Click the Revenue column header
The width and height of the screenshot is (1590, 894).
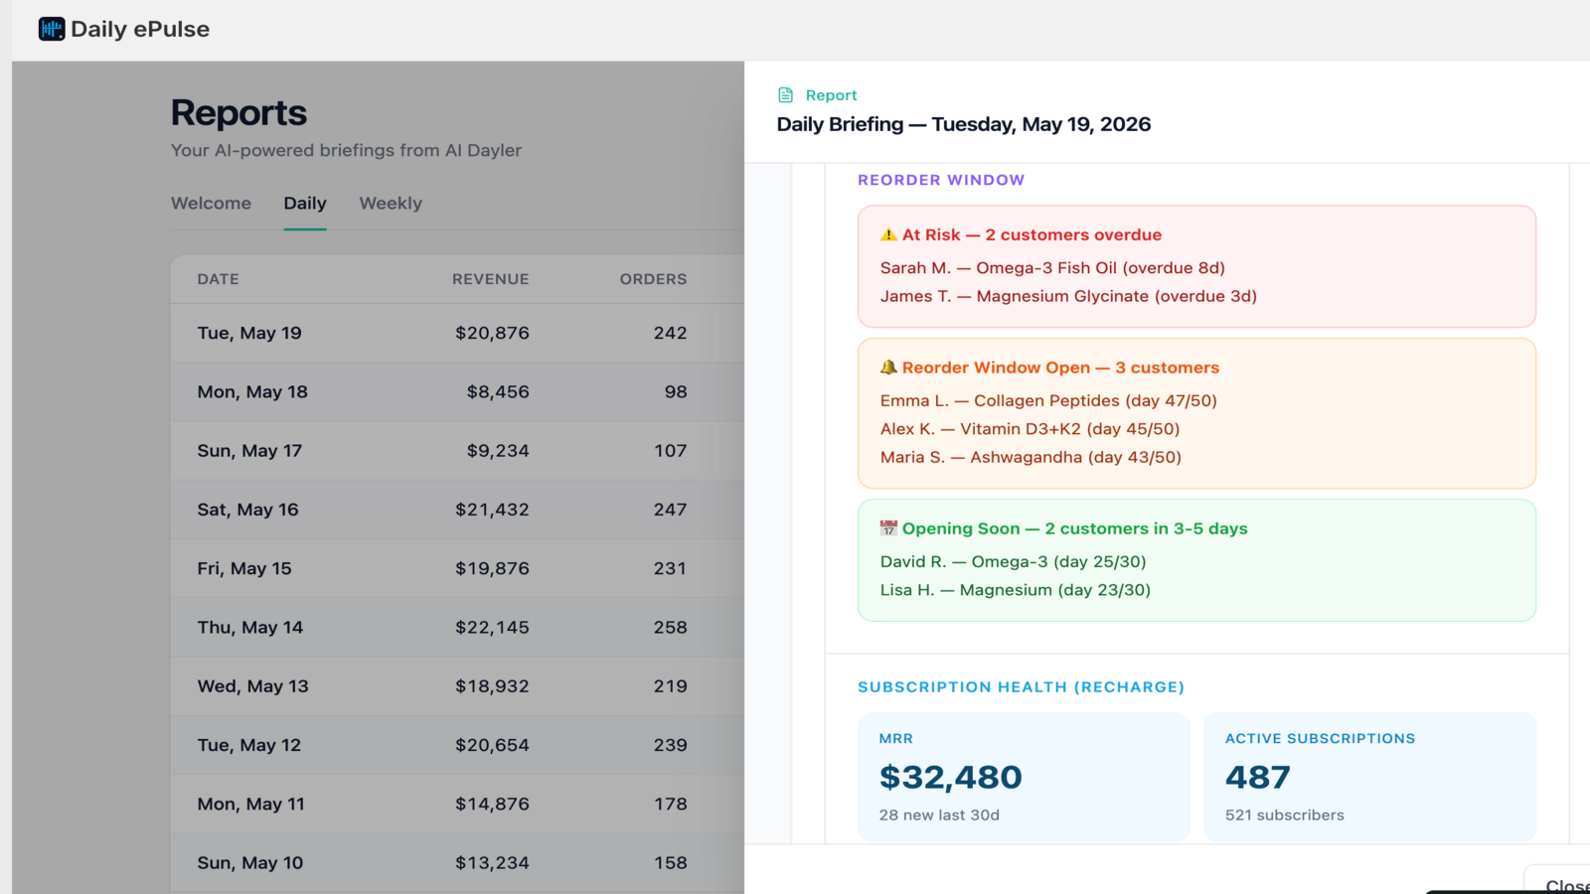tap(490, 279)
